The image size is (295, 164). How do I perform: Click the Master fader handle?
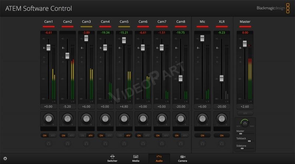tap(245, 43)
